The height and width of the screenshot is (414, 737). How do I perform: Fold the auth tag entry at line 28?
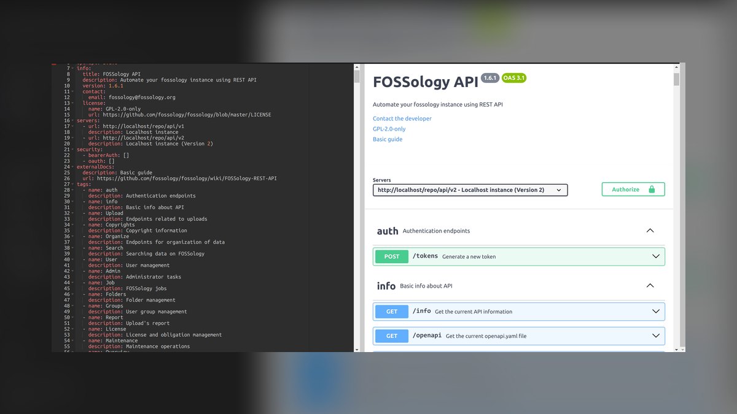click(x=74, y=190)
